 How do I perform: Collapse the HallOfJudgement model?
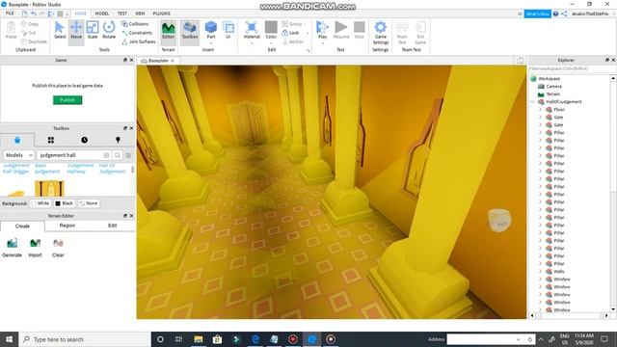[x=532, y=102]
